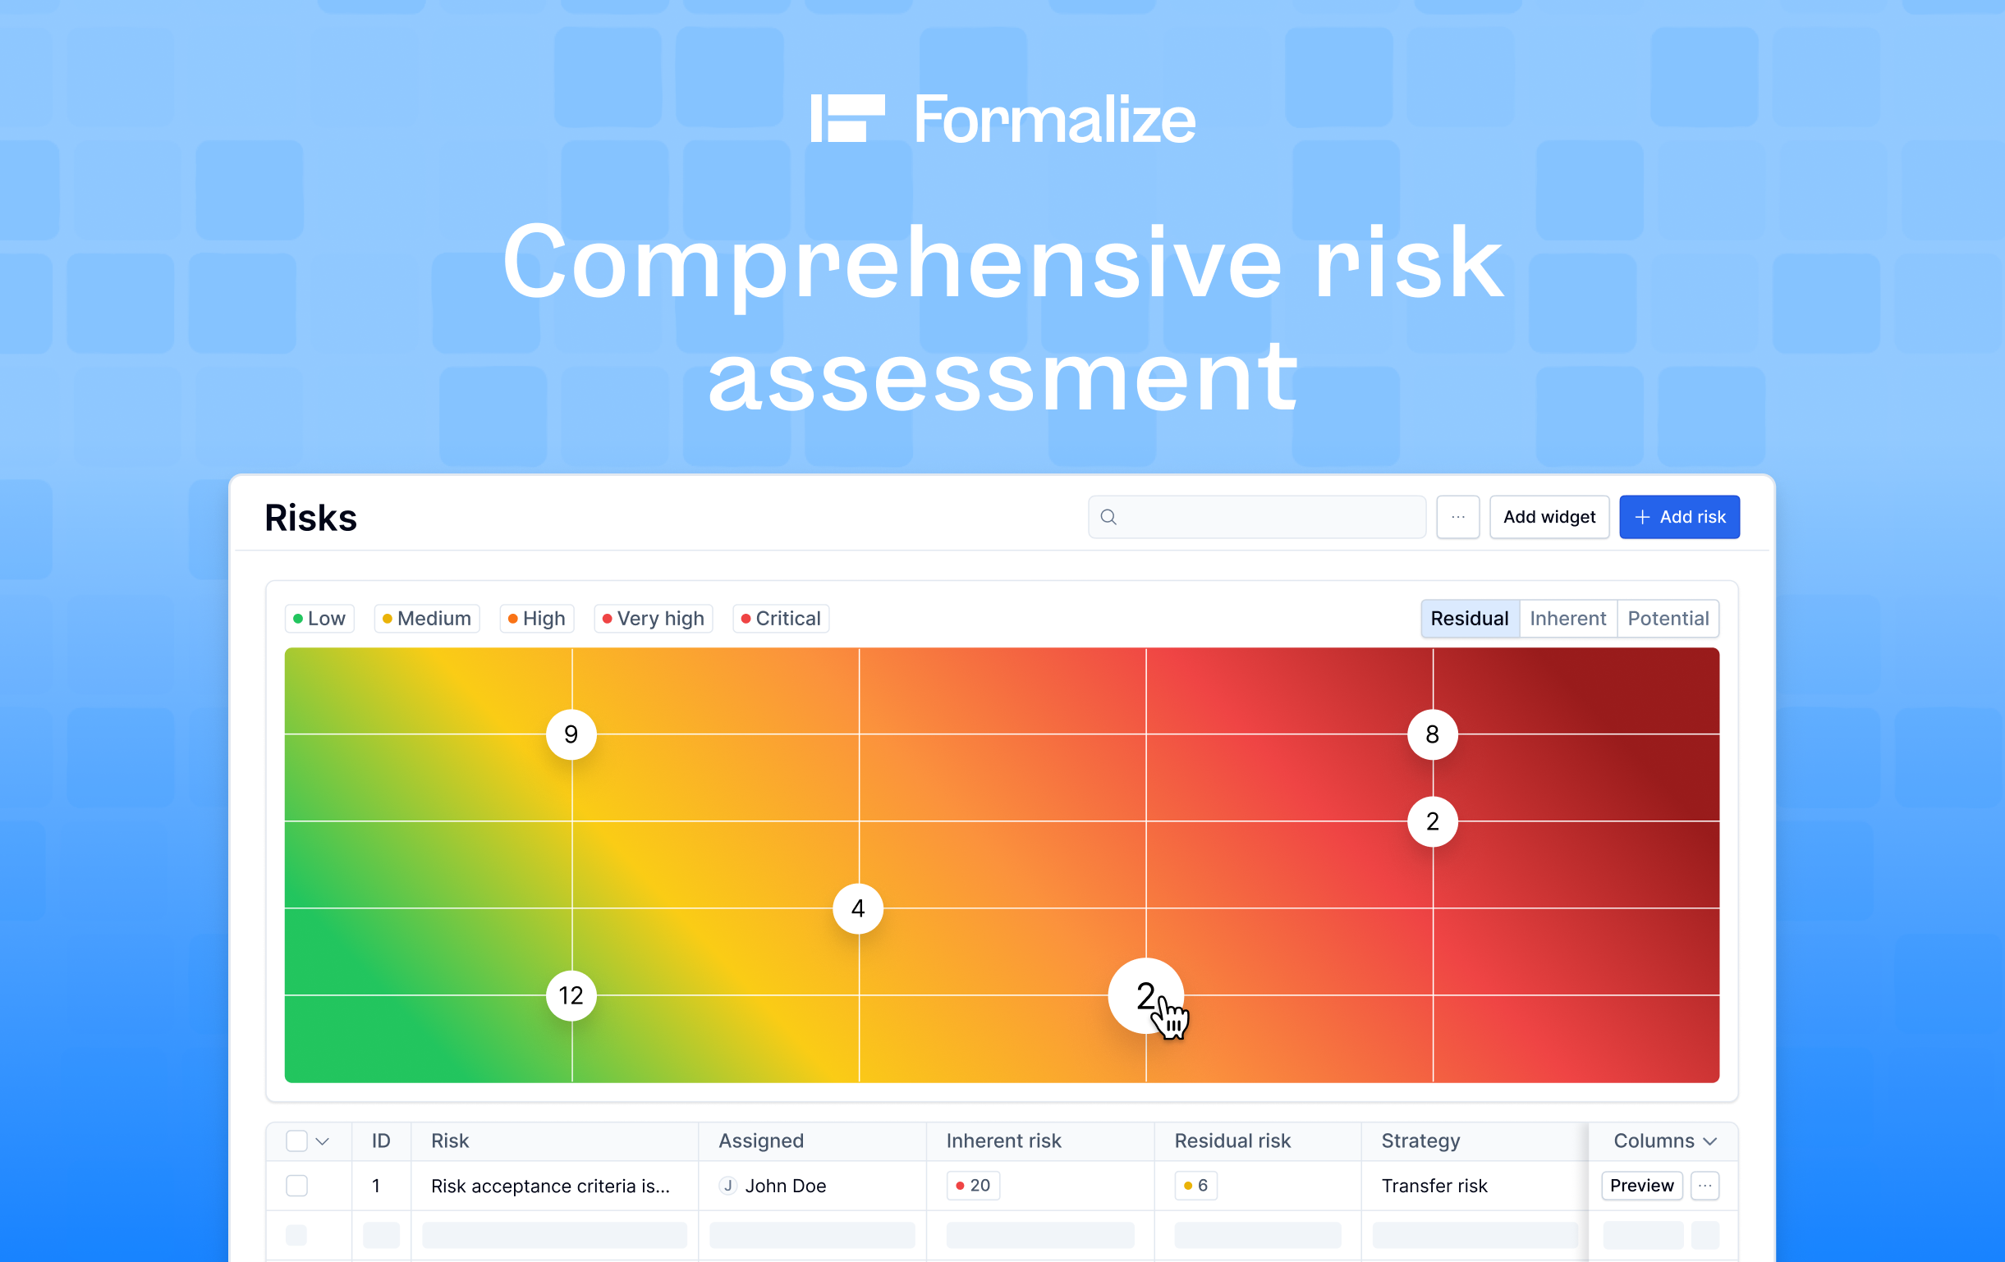Toggle the select-all checkbox in table header
The height and width of the screenshot is (1262, 2005).
(296, 1141)
